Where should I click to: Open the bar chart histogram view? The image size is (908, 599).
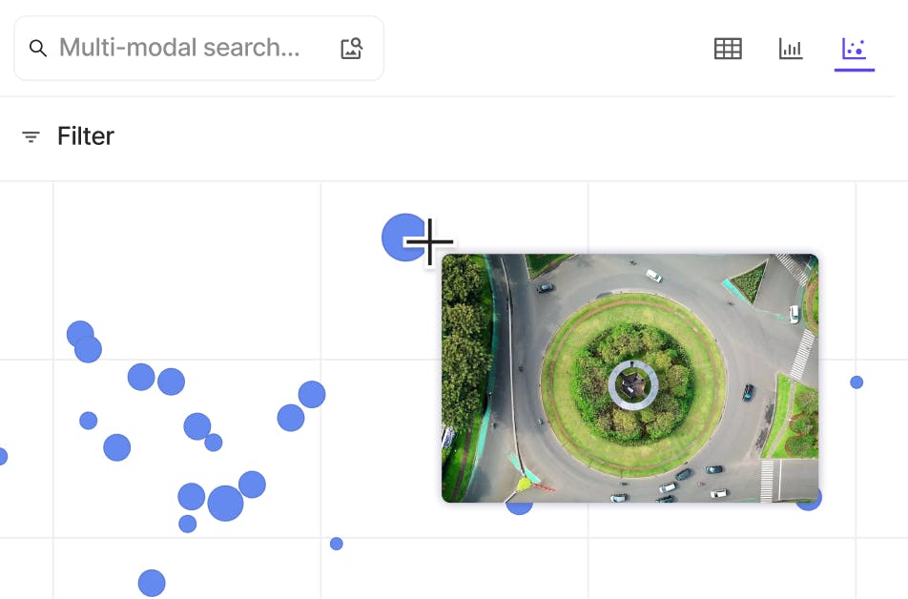790,49
